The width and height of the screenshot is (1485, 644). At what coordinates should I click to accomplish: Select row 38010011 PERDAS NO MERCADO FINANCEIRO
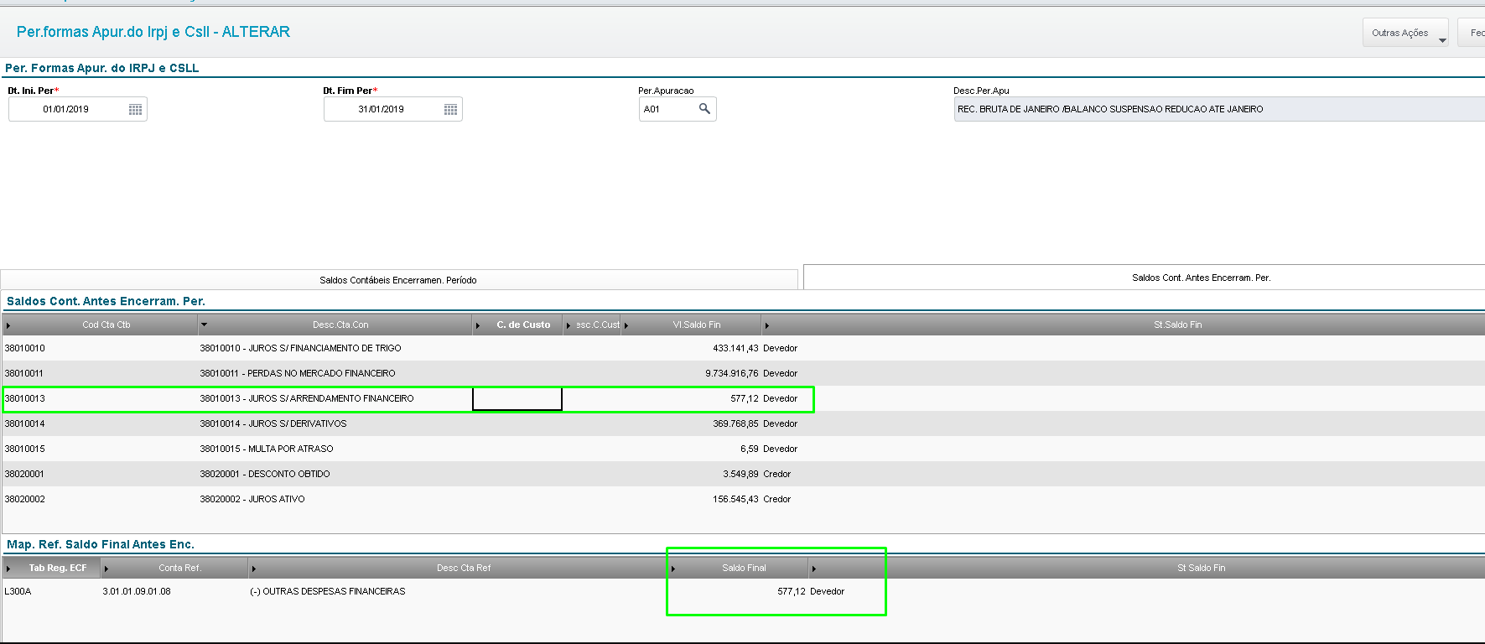click(x=744, y=373)
